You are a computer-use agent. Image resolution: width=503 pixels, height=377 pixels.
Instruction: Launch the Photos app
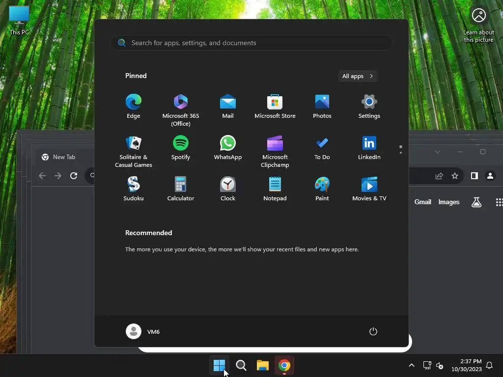[322, 107]
